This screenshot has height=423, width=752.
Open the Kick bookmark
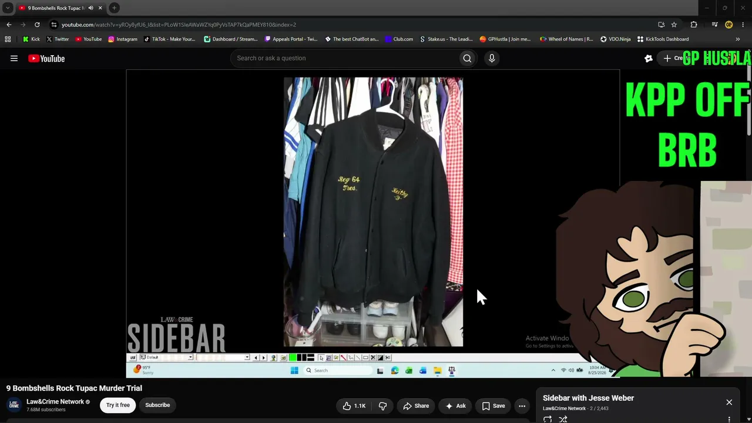[x=31, y=39]
